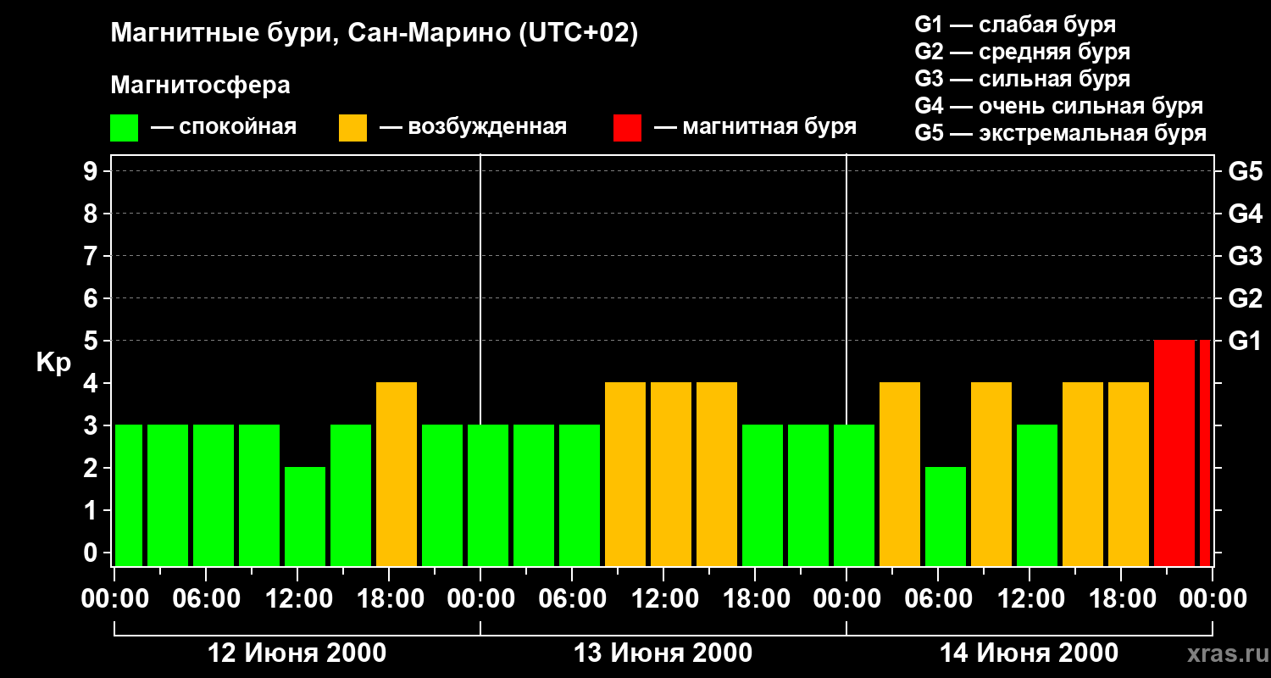
Task: Click the '06:00' time label for 14 Июня
Action: pyautogui.click(x=938, y=599)
